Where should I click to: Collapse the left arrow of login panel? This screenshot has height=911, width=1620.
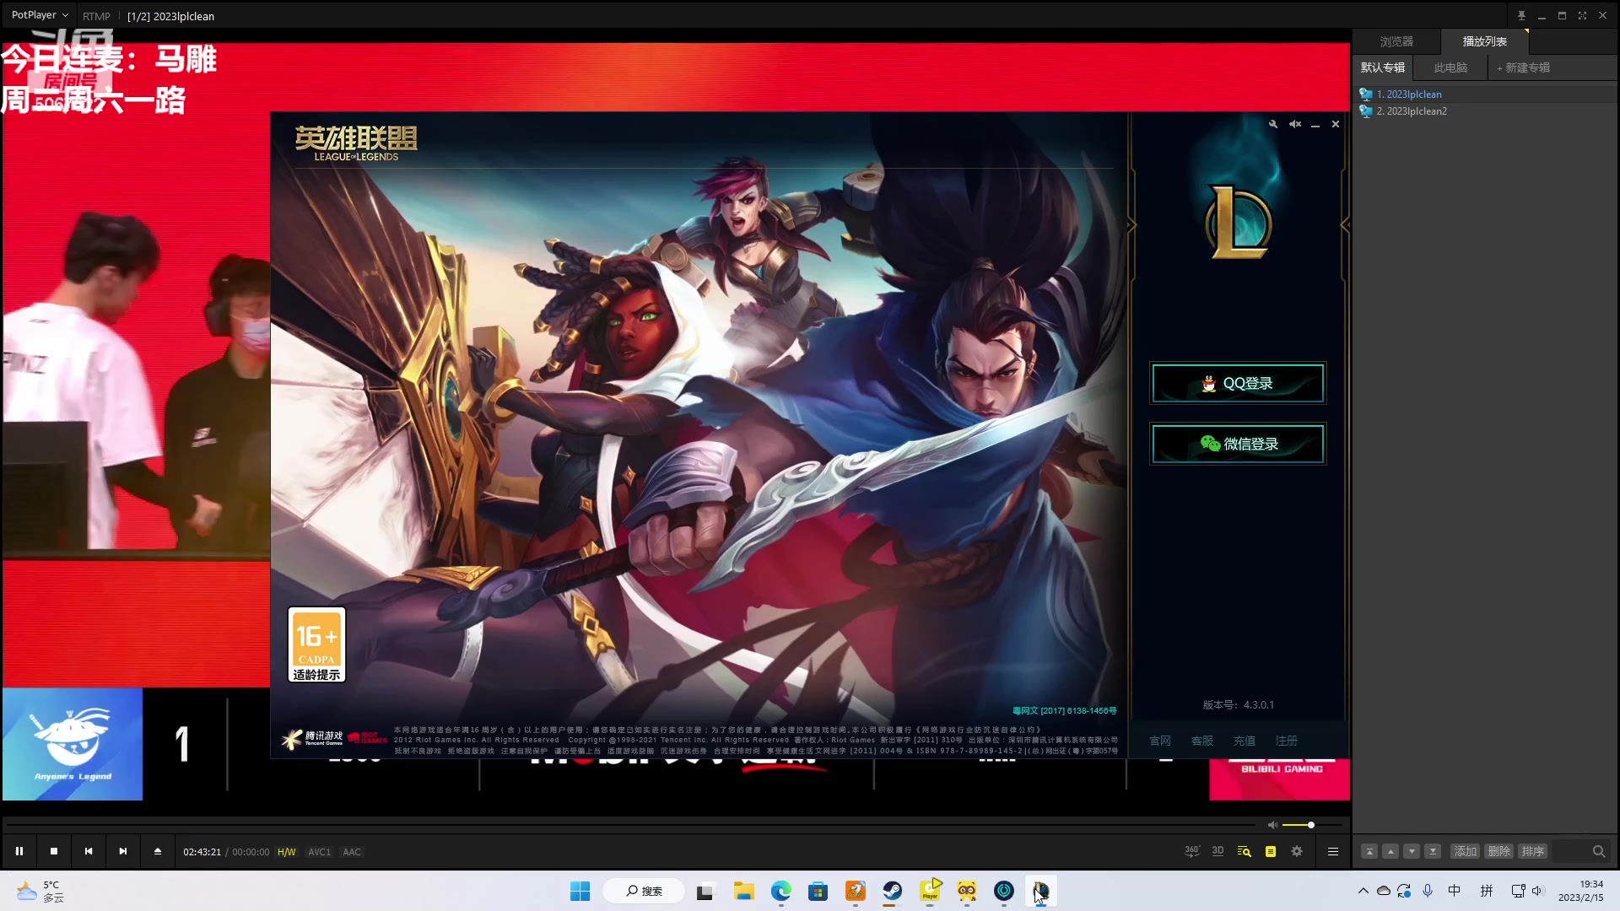point(1131,224)
